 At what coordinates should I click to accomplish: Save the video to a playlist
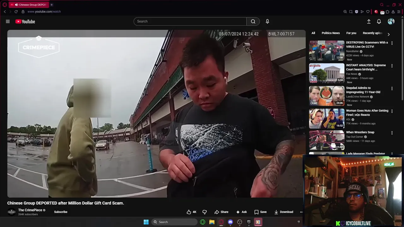coord(260,212)
